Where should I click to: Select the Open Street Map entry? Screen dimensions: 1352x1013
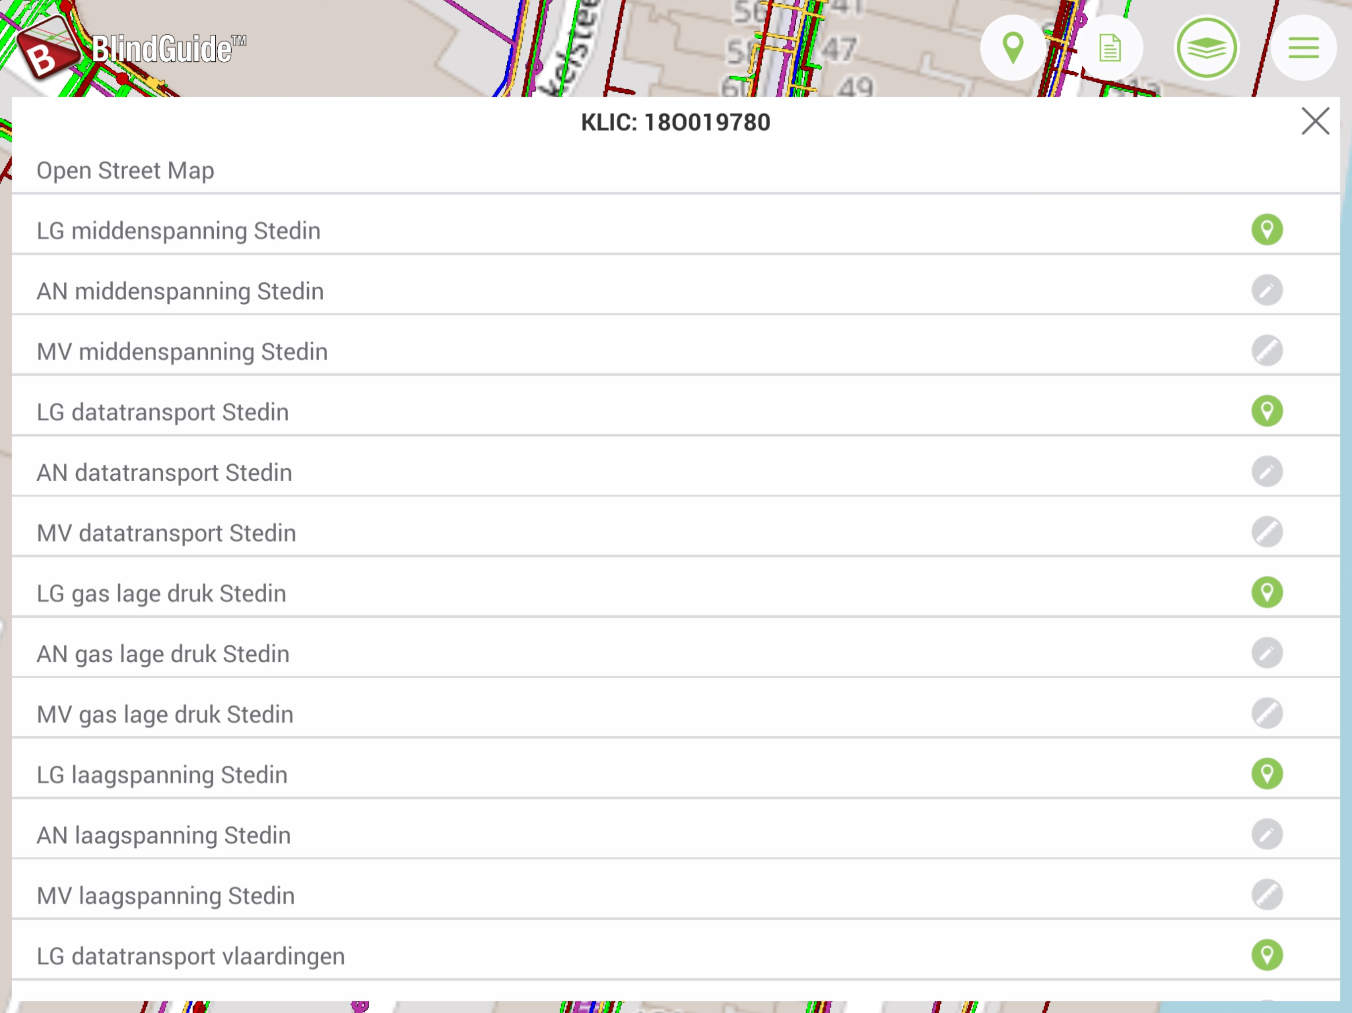(125, 171)
